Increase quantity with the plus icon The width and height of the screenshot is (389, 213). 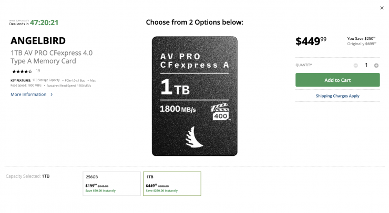click(376, 66)
